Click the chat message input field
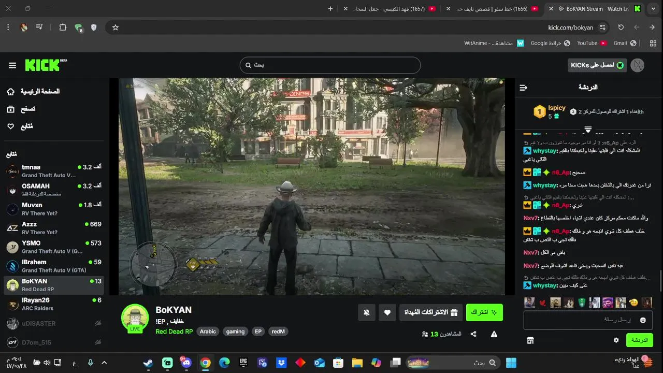The height and width of the screenshot is (373, 663). (x=588, y=320)
